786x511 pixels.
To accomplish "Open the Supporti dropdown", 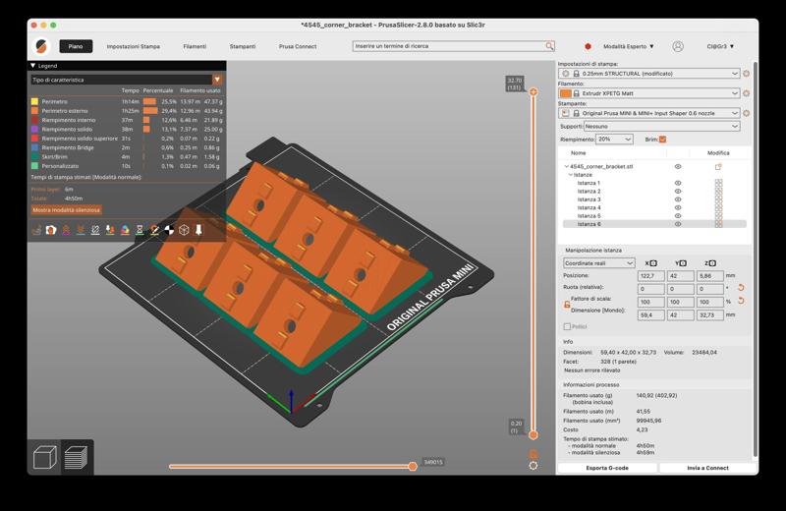I will (x=662, y=126).
